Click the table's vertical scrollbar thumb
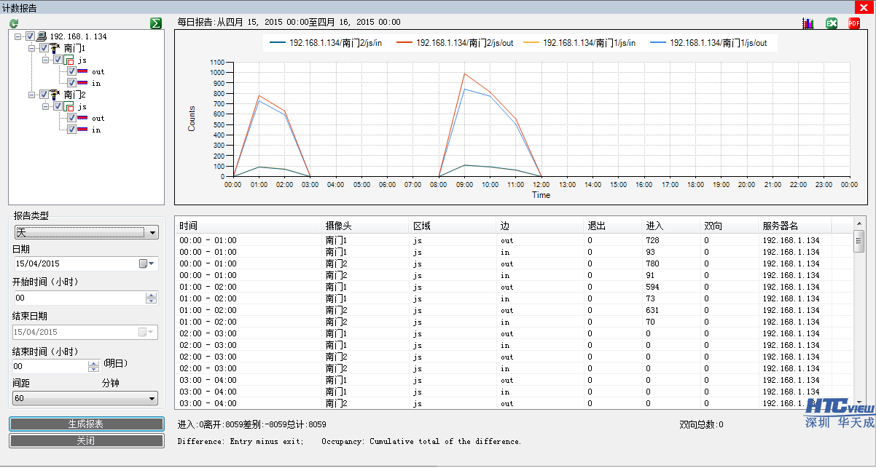 pyautogui.click(x=859, y=241)
